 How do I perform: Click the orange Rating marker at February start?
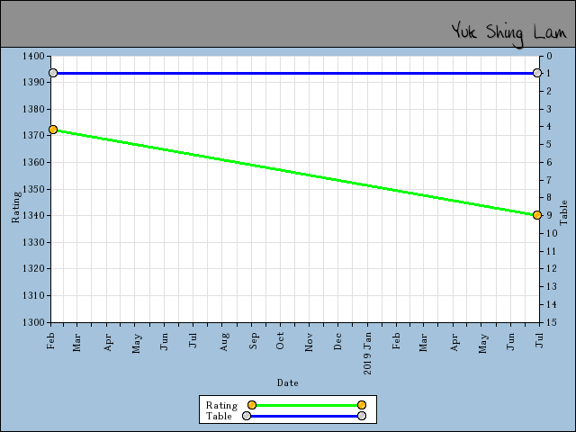coord(53,130)
